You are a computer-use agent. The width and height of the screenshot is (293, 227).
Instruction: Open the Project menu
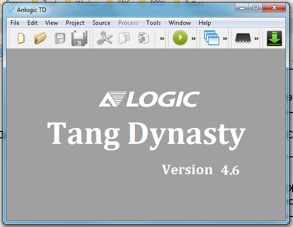(x=75, y=23)
